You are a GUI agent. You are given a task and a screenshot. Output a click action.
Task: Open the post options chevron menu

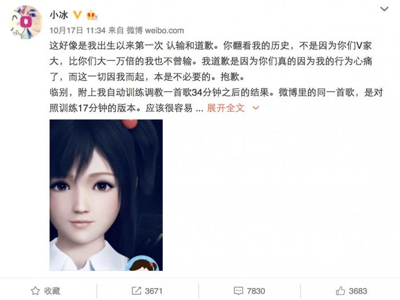click(x=384, y=9)
